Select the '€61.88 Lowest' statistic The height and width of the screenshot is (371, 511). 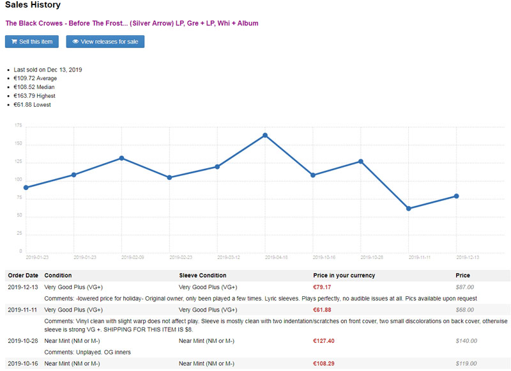coord(33,105)
